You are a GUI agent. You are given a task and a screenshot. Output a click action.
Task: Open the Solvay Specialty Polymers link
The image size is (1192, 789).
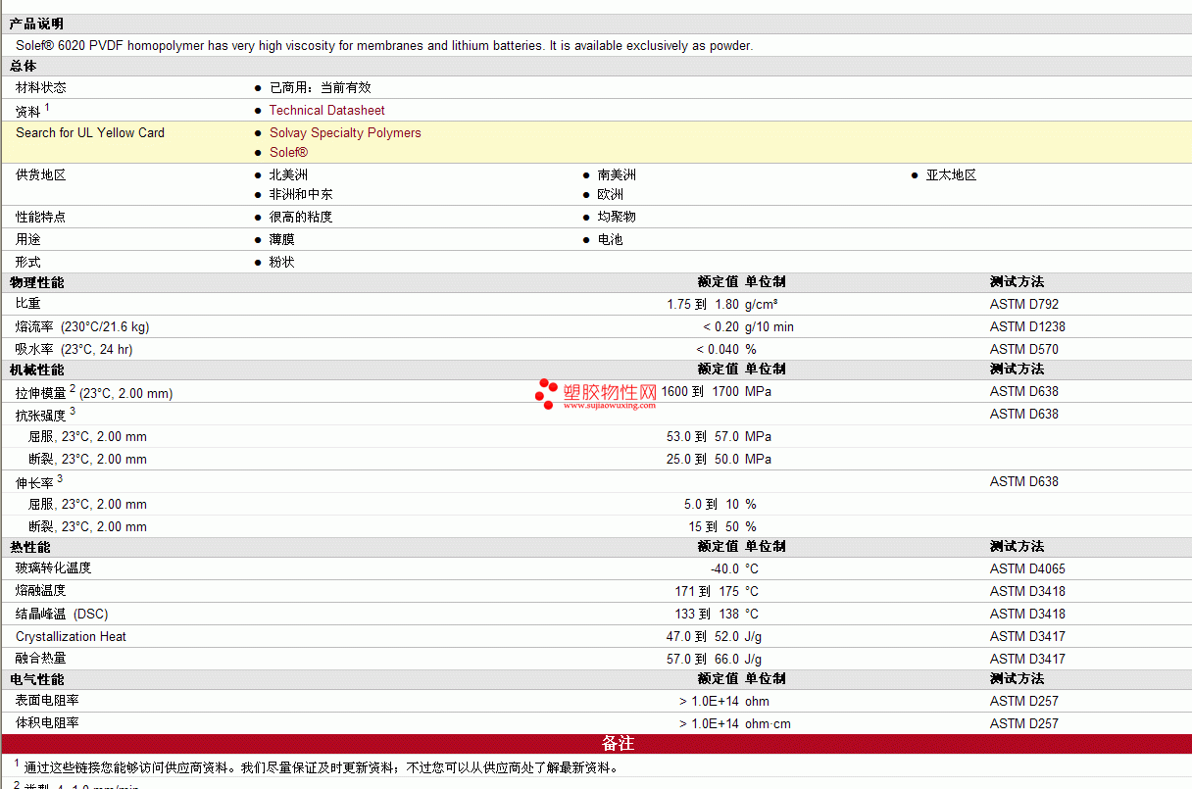point(345,133)
